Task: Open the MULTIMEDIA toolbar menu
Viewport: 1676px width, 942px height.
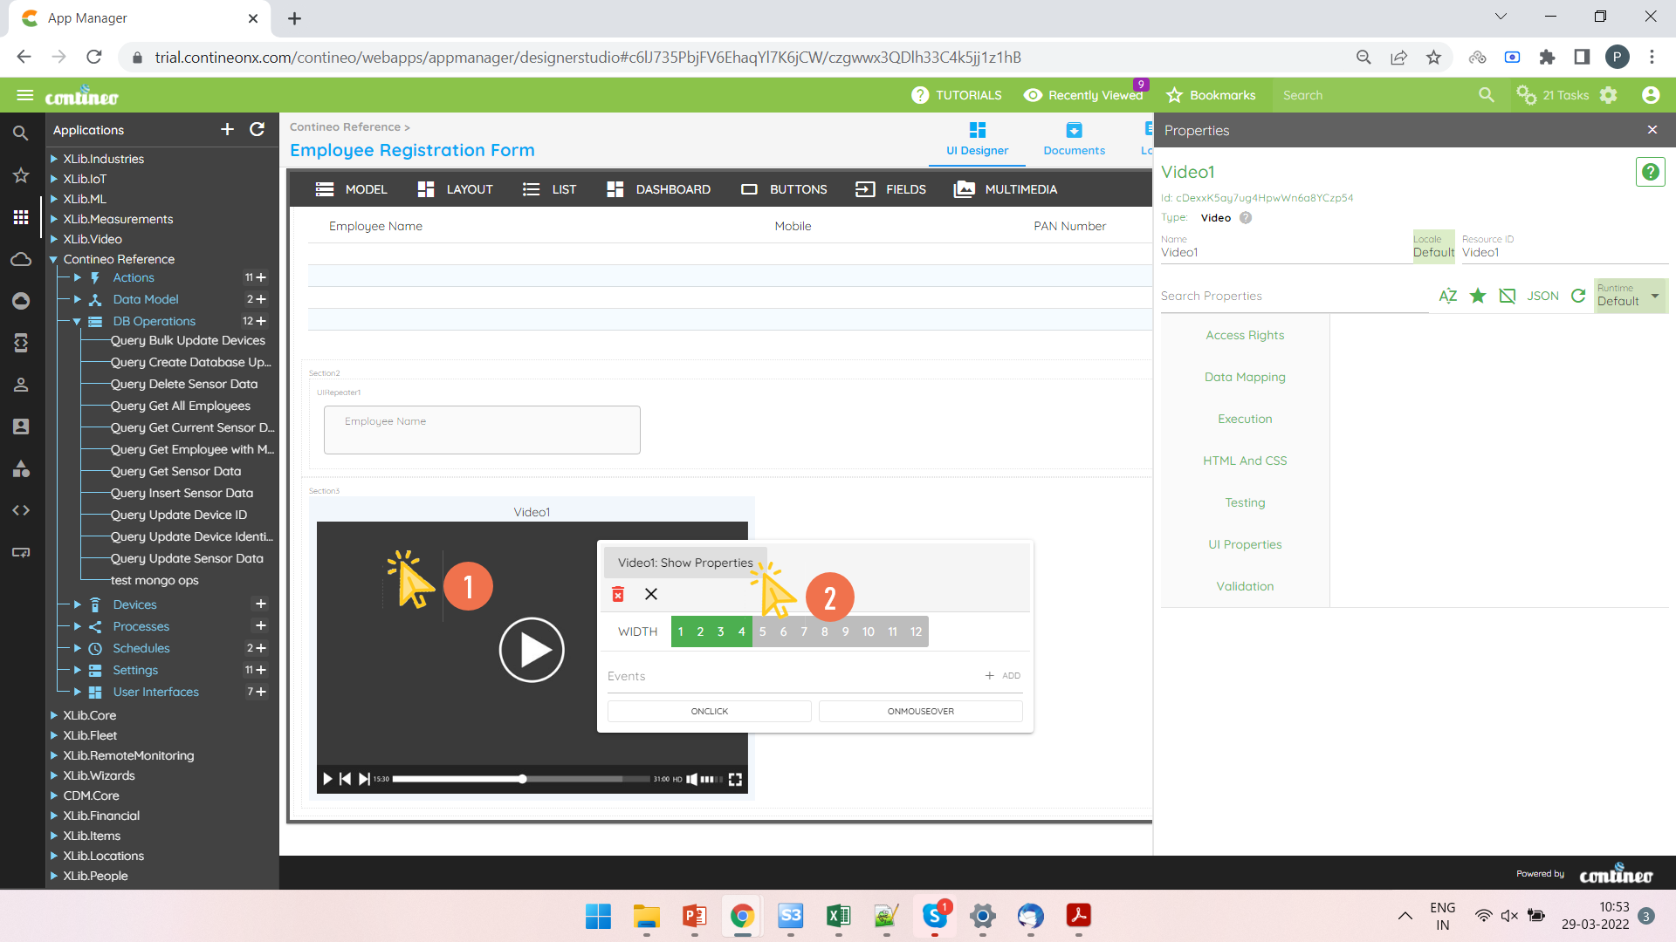Action: pos(1006,189)
